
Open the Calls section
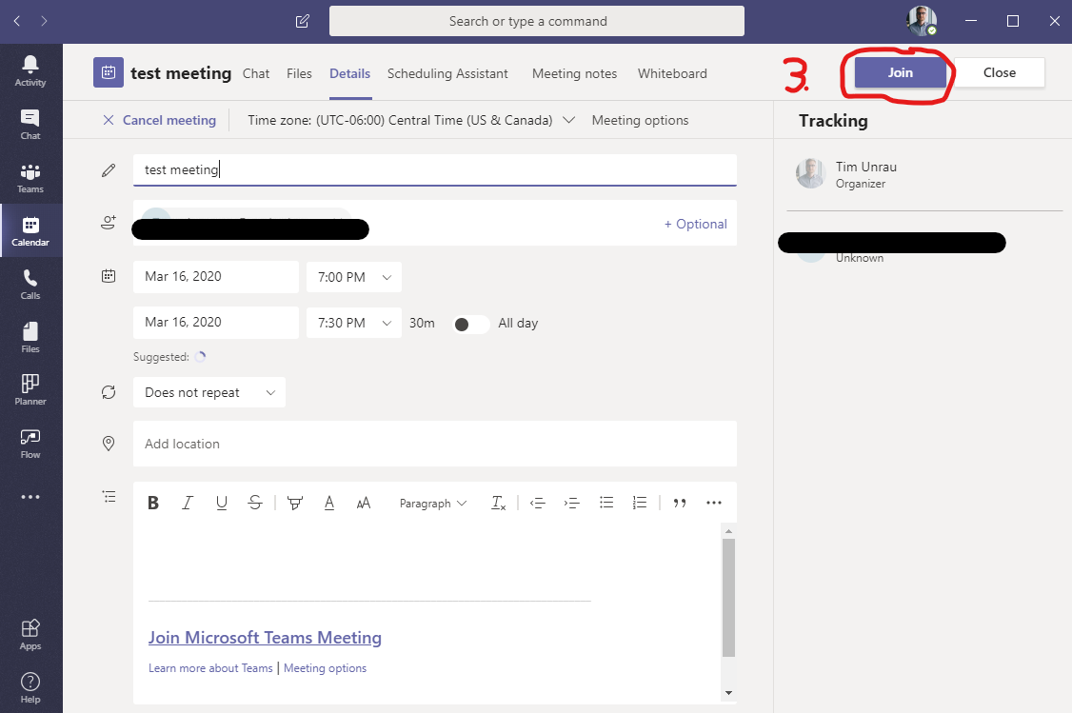(x=30, y=284)
